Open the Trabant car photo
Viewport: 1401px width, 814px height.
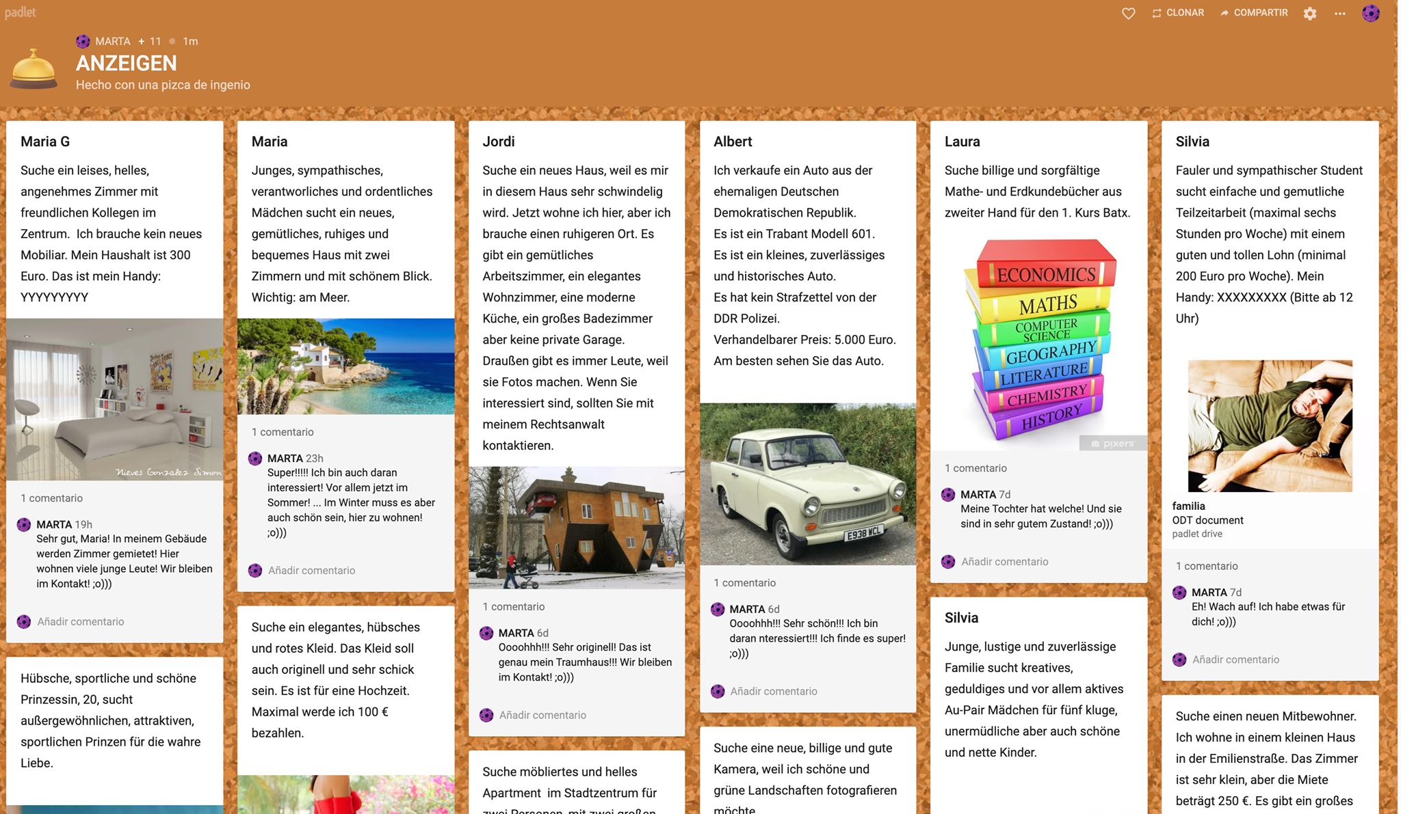(x=807, y=484)
